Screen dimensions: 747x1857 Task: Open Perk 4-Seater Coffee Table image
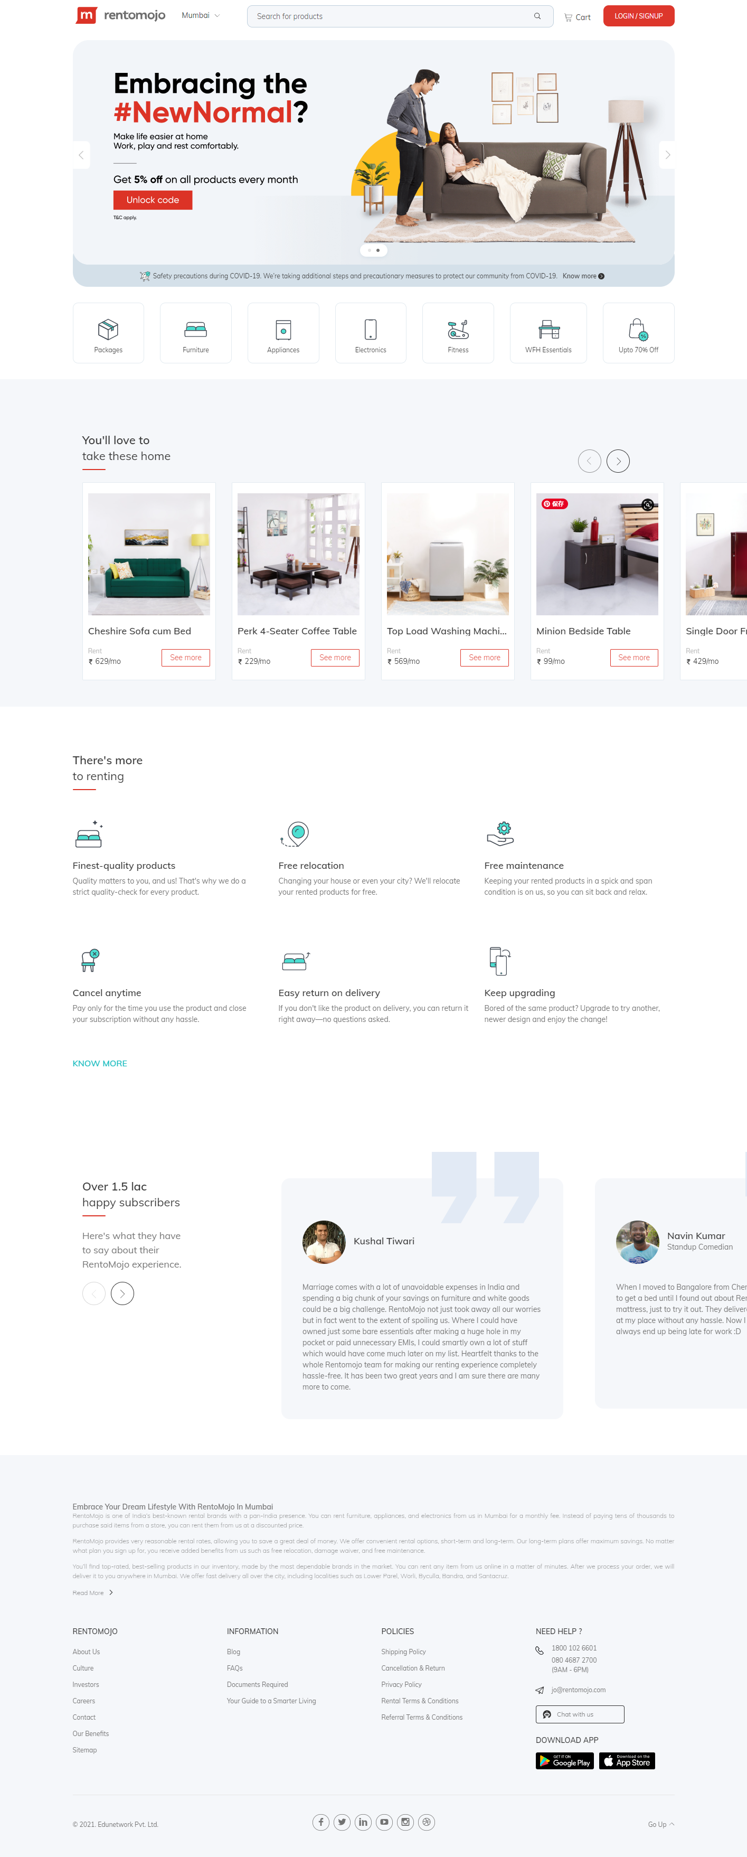coord(298,554)
